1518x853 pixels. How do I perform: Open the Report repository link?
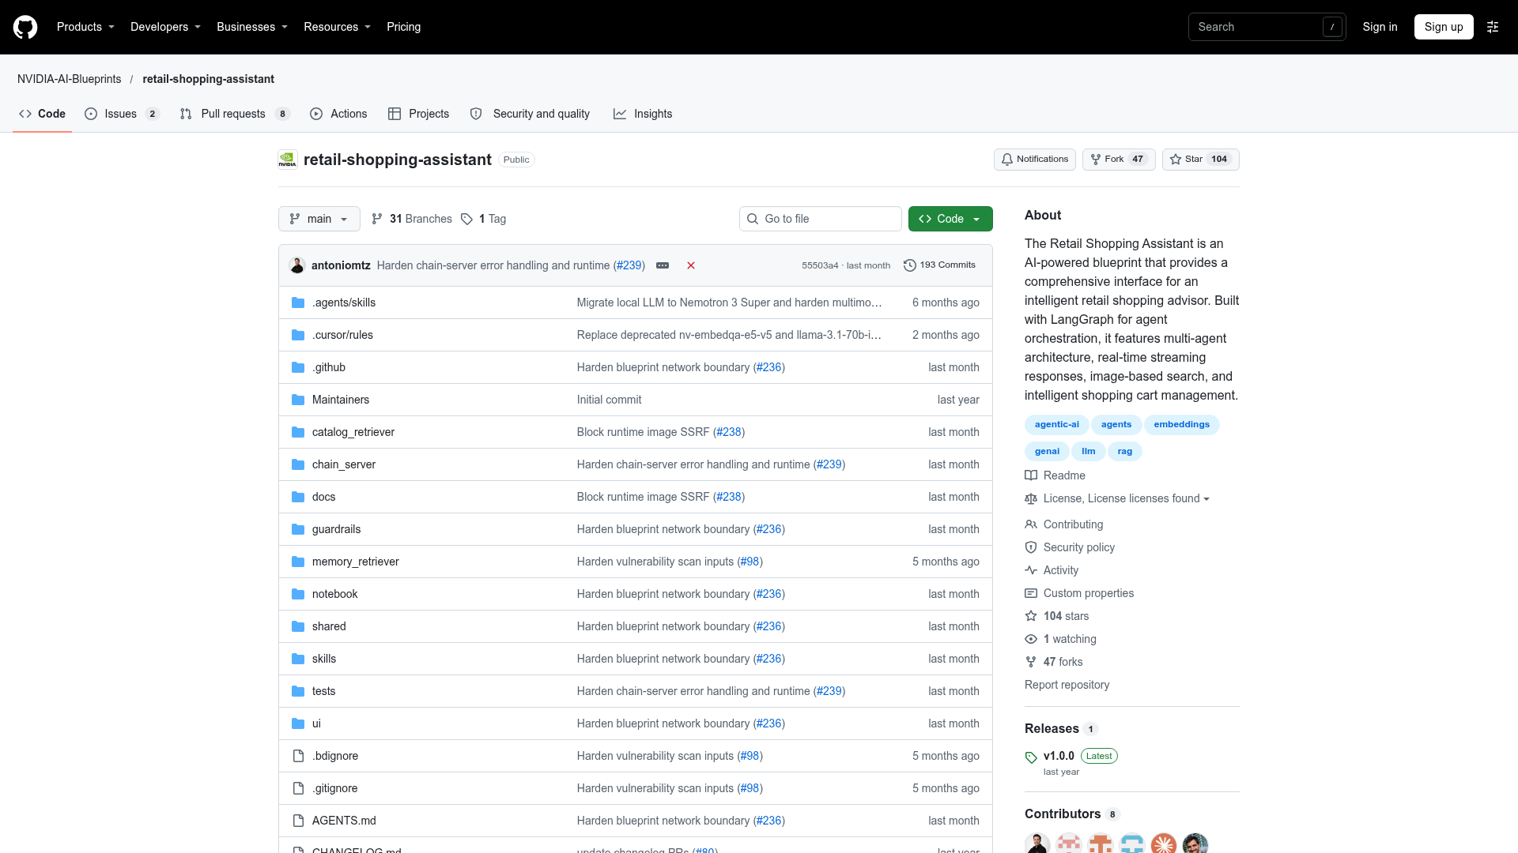tap(1067, 685)
